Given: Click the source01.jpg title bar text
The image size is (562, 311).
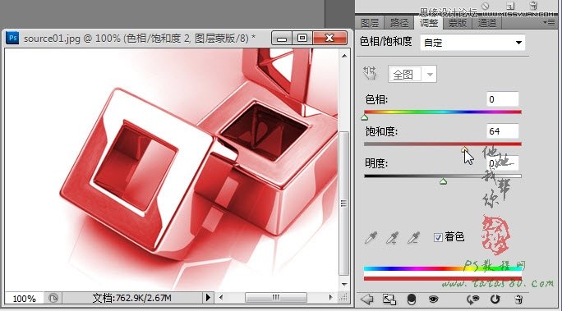Looking at the screenshot, I should click(x=140, y=38).
